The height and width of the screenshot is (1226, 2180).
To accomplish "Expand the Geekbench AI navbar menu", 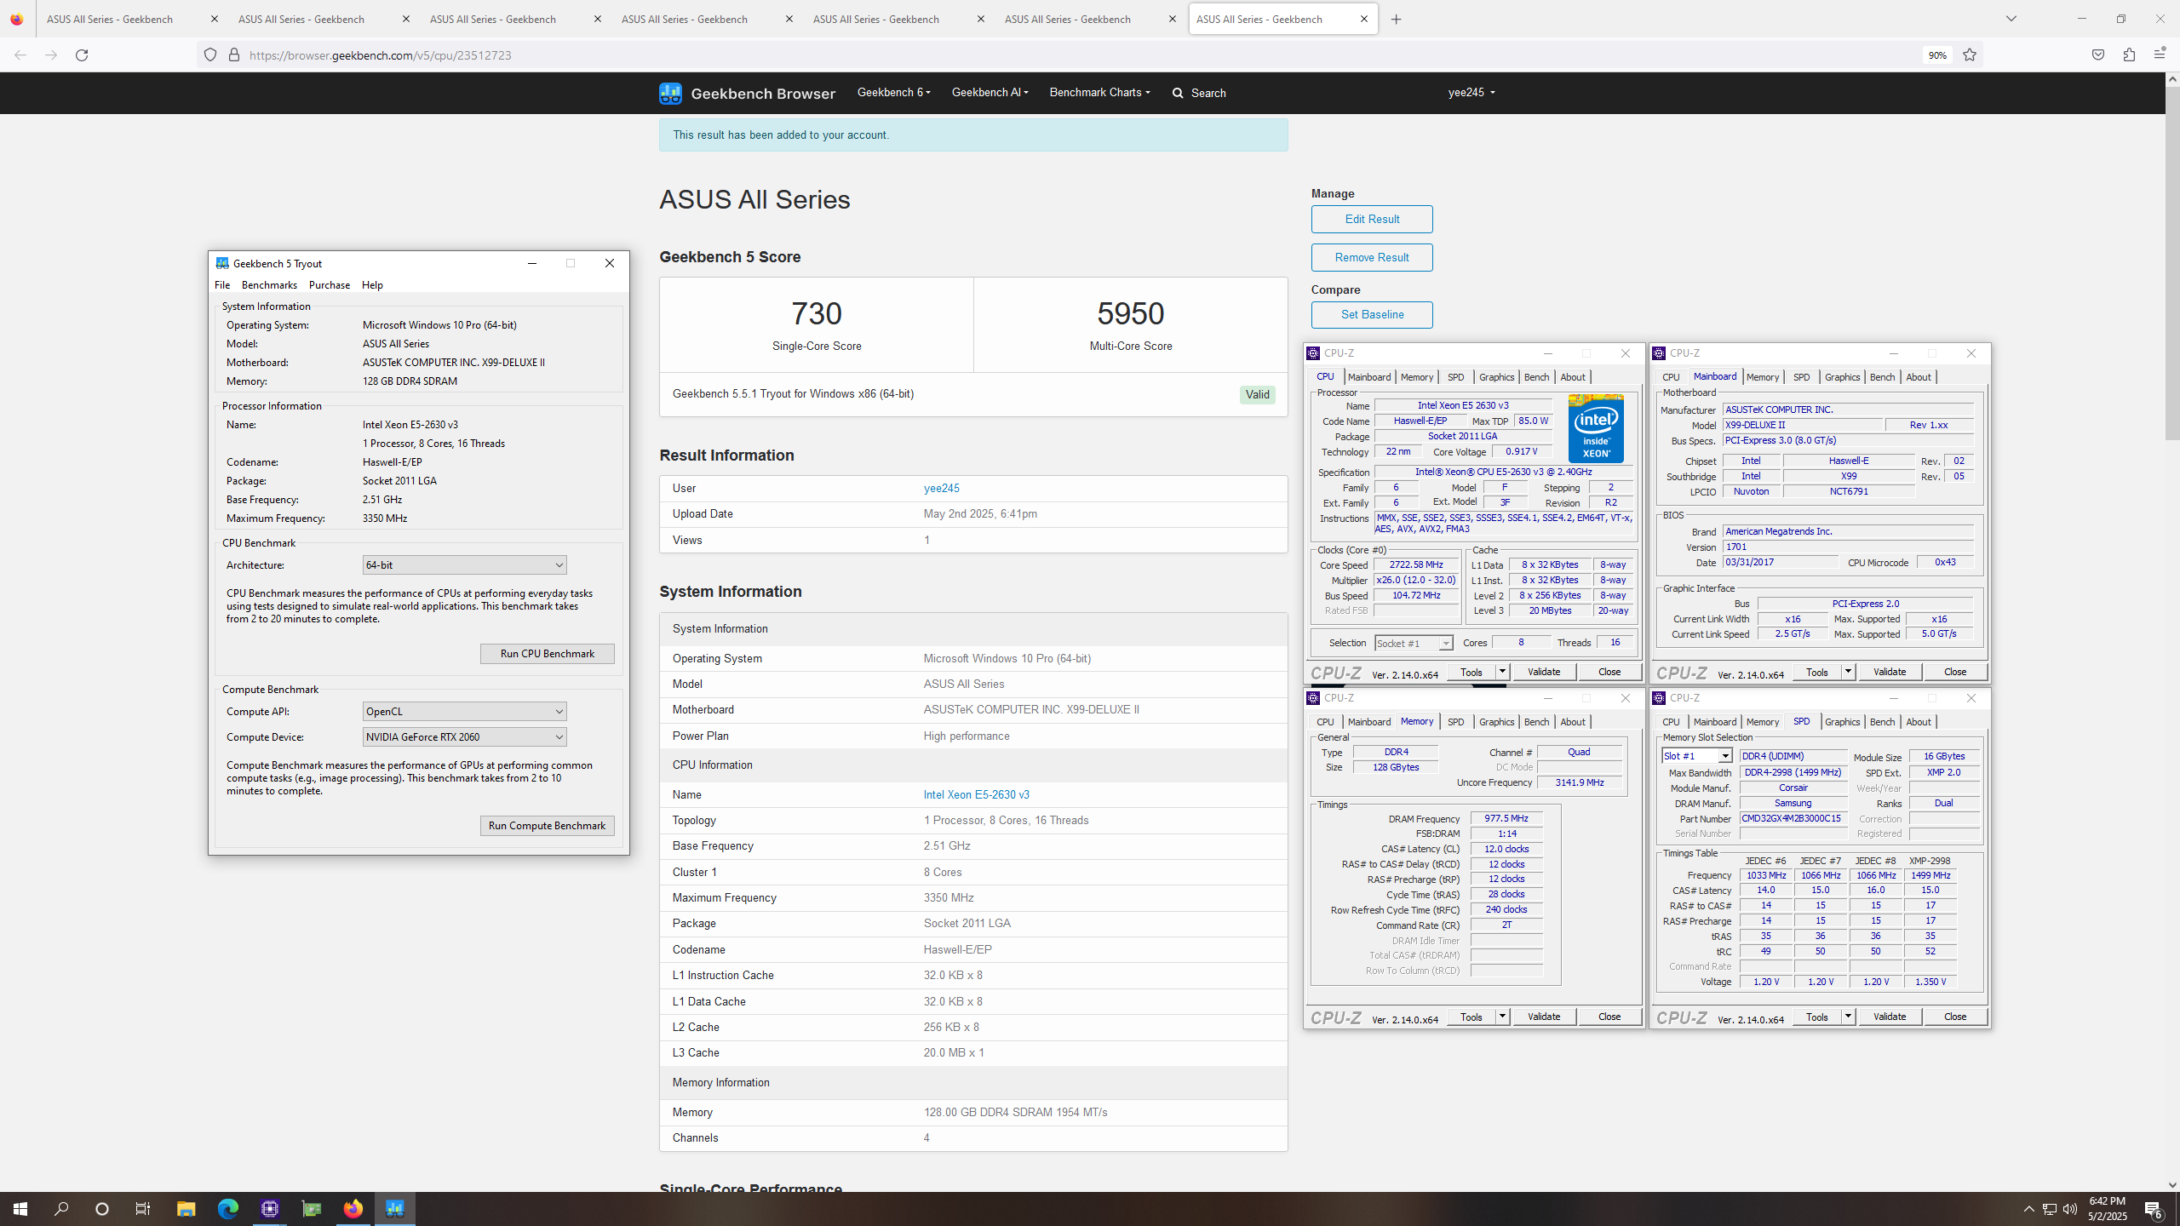I will pyautogui.click(x=990, y=92).
